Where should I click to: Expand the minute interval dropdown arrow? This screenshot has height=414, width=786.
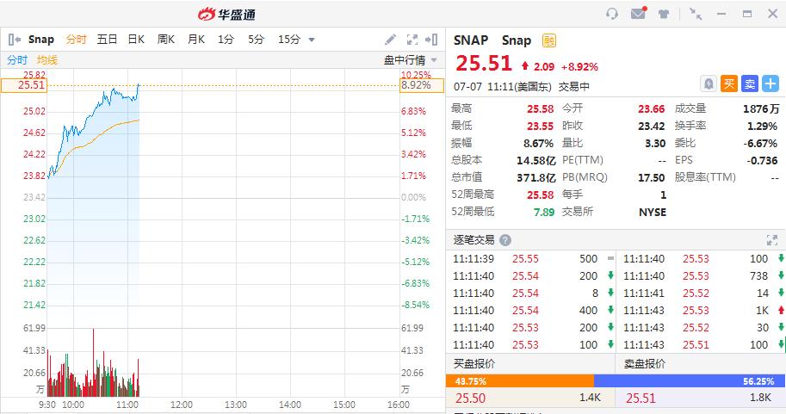click(x=312, y=40)
